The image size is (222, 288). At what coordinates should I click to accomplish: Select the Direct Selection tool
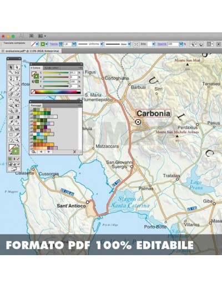[x=17, y=67]
